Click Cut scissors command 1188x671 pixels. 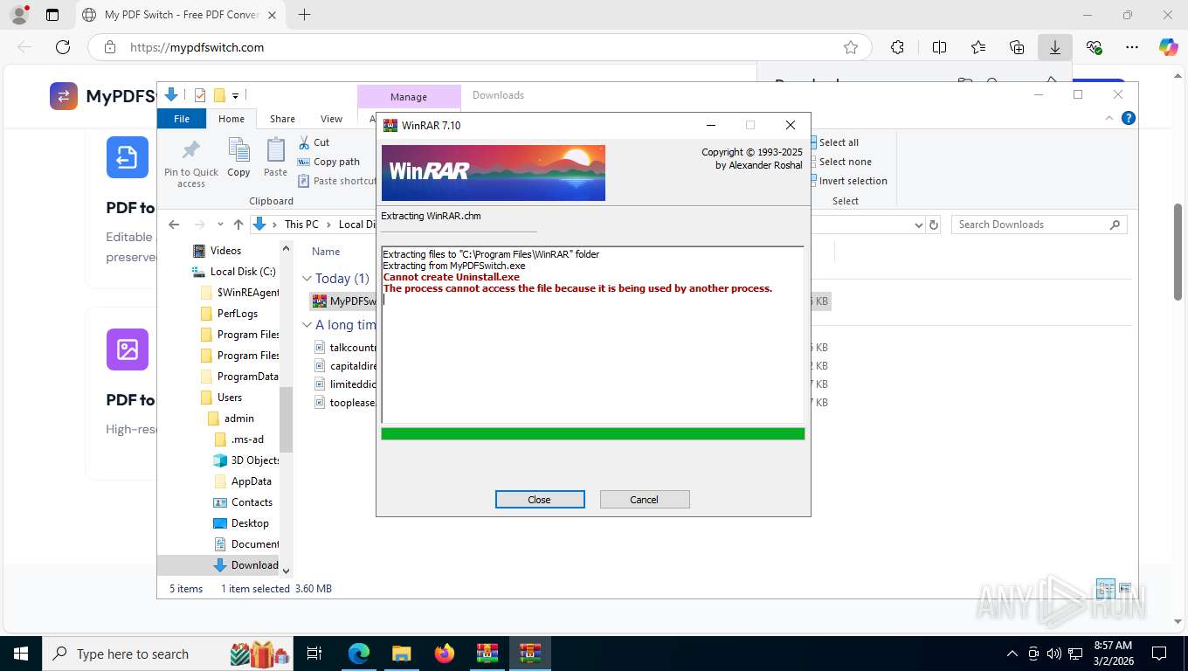point(314,142)
